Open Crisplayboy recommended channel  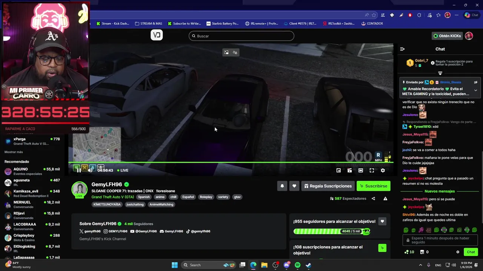(x=32, y=238)
